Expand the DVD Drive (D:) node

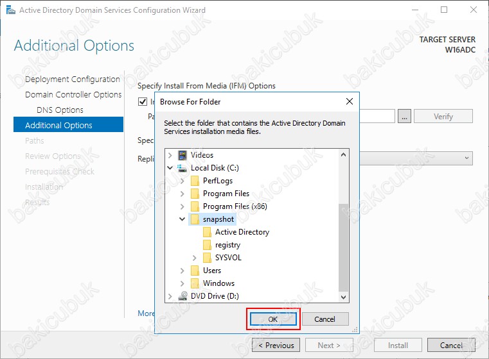click(x=170, y=296)
